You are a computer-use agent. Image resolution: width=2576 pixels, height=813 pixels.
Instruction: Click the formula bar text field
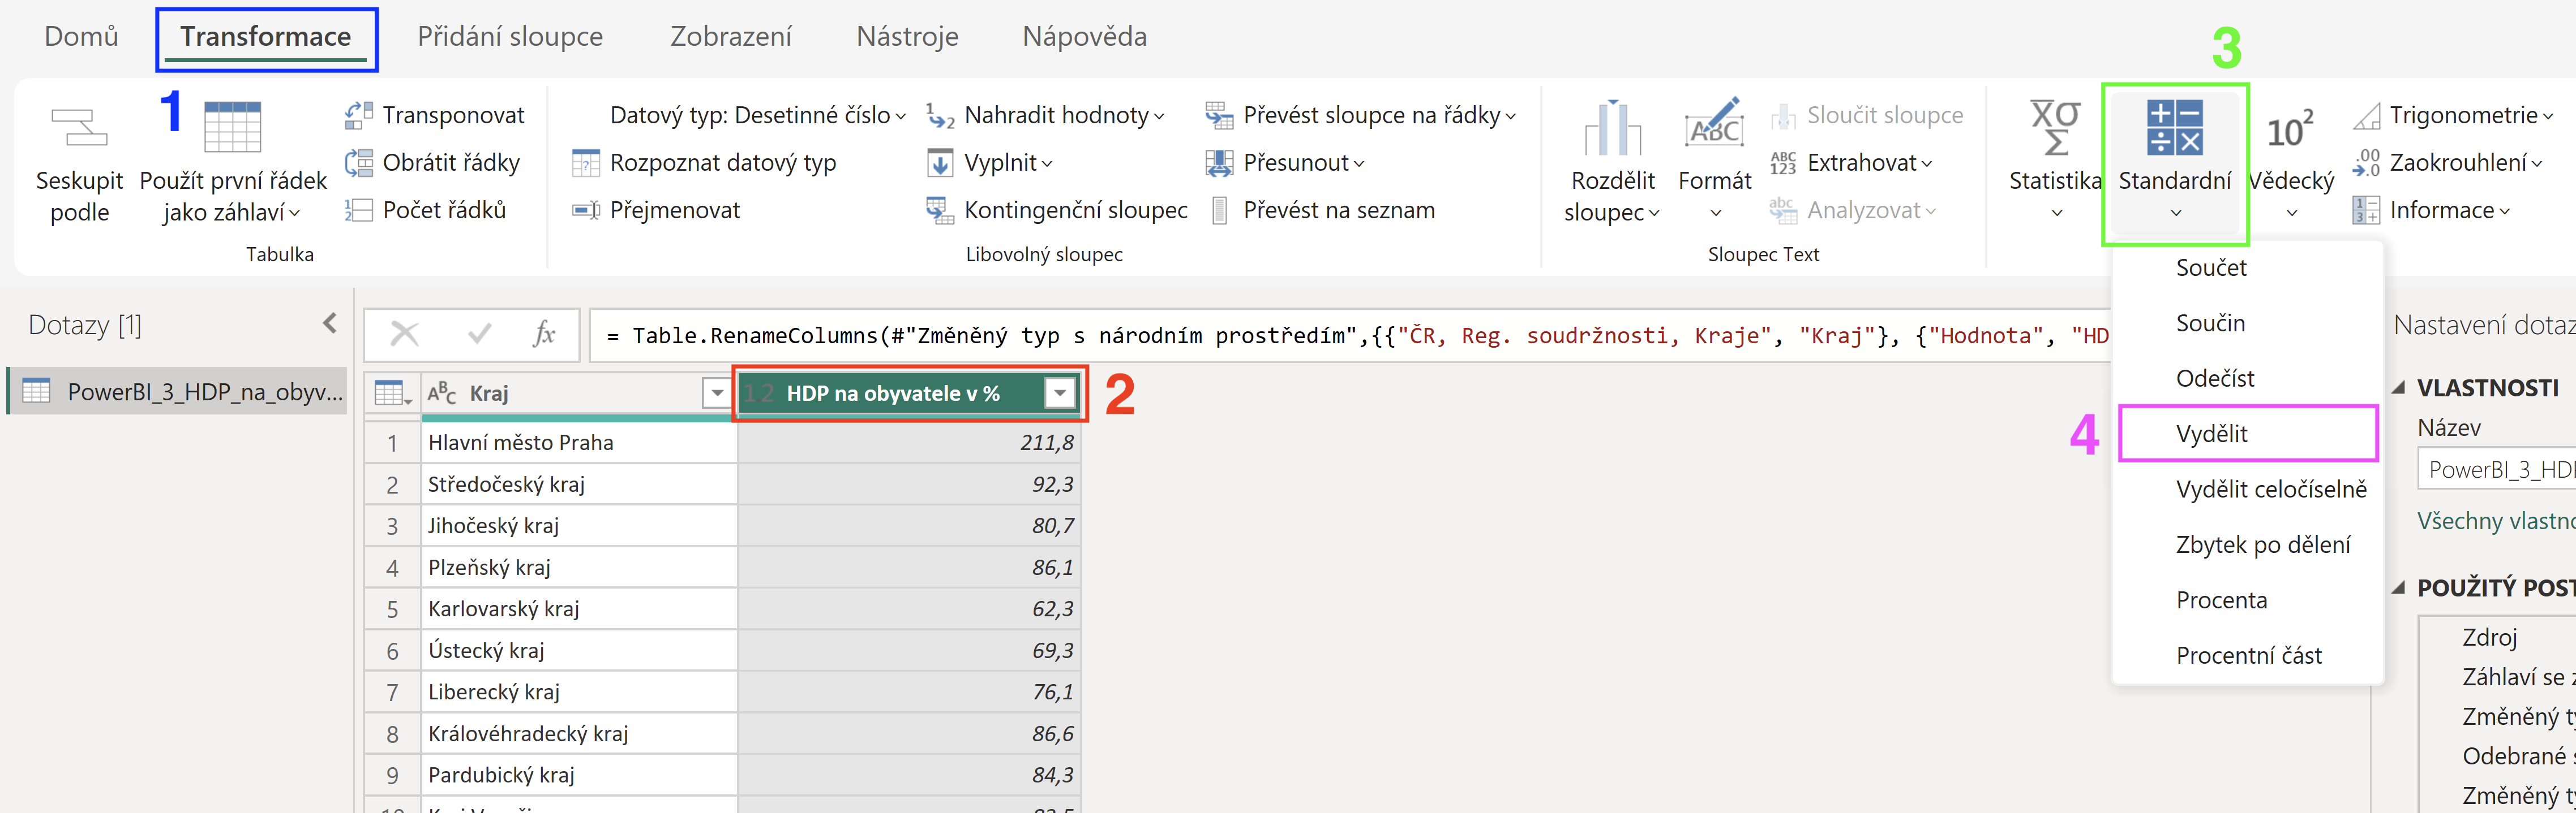pyautogui.click(x=1350, y=335)
